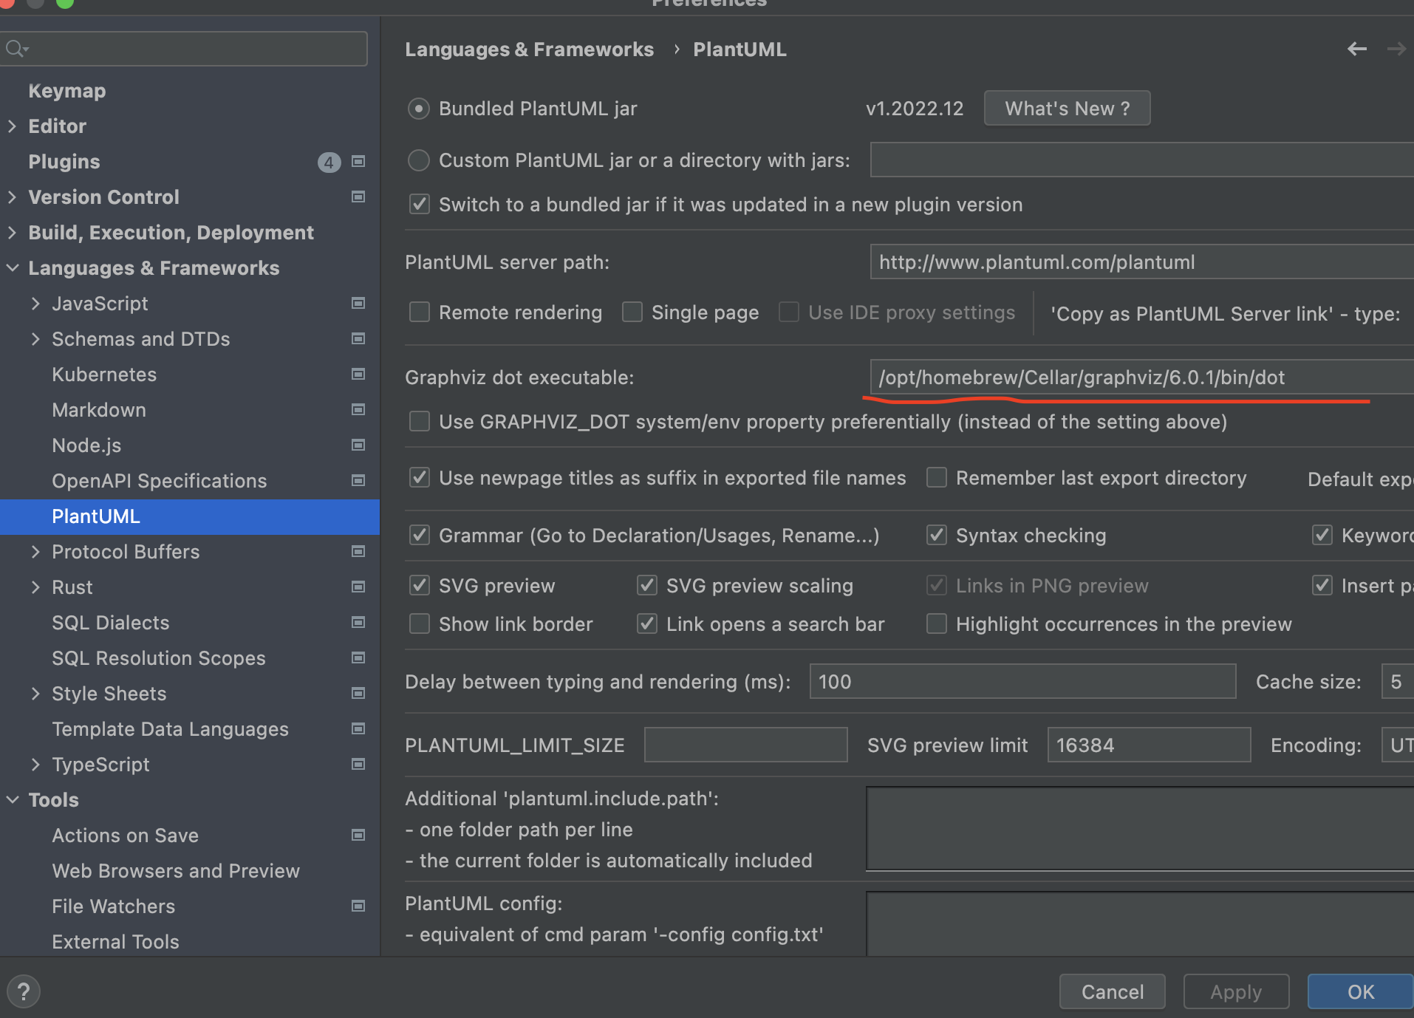This screenshot has width=1414, height=1018.
Task: Click the plugins update count badge 4
Action: [x=329, y=163]
